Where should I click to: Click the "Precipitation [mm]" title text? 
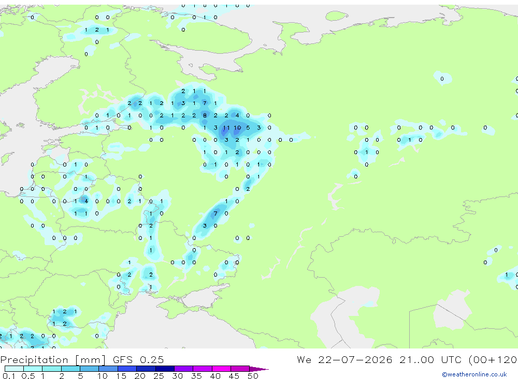point(53,359)
